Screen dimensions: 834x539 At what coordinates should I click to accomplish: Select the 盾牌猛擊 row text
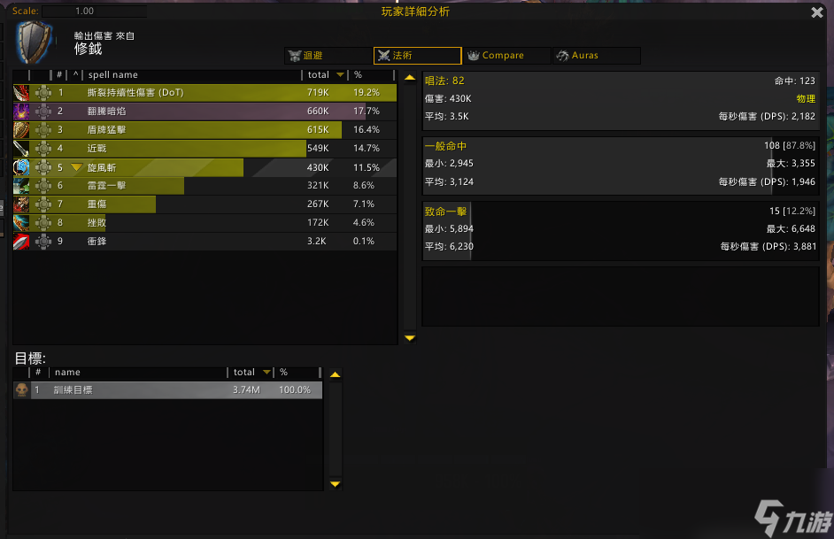point(106,130)
